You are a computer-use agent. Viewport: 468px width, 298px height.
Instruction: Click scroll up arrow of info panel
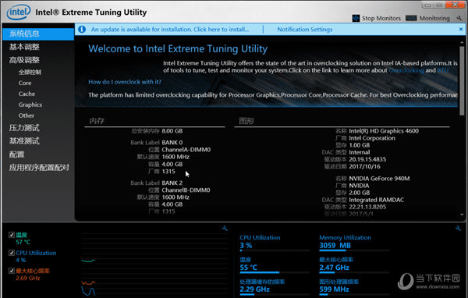pos(462,43)
